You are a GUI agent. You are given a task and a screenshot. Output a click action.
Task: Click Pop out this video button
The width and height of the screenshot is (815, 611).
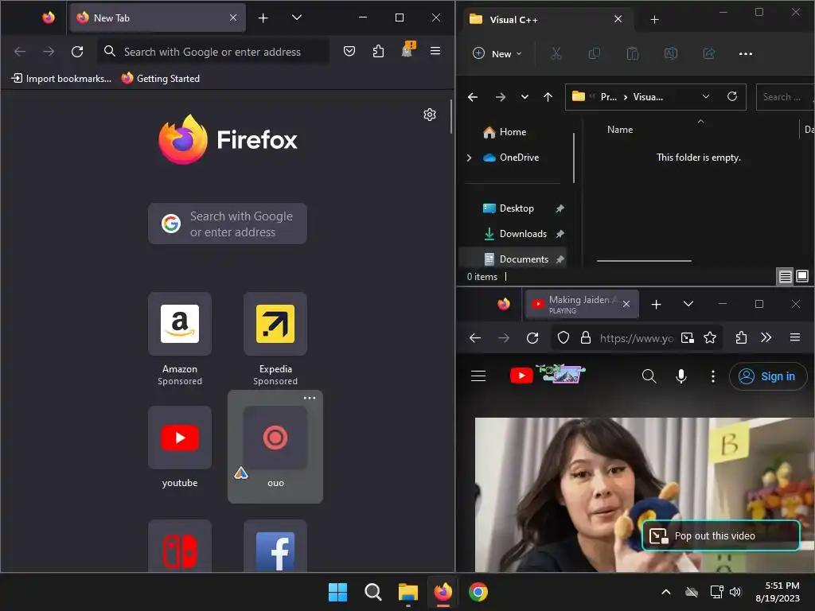721,535
